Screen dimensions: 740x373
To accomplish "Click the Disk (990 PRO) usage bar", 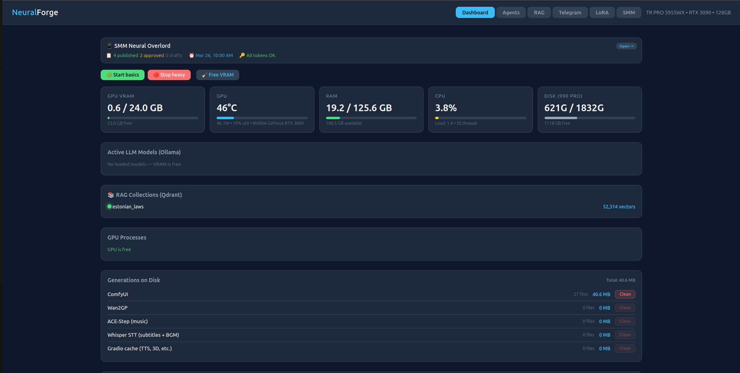I will click(x=590, y=118).
